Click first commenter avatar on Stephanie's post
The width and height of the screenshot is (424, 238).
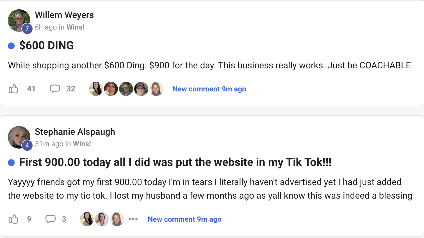[87, 219]
